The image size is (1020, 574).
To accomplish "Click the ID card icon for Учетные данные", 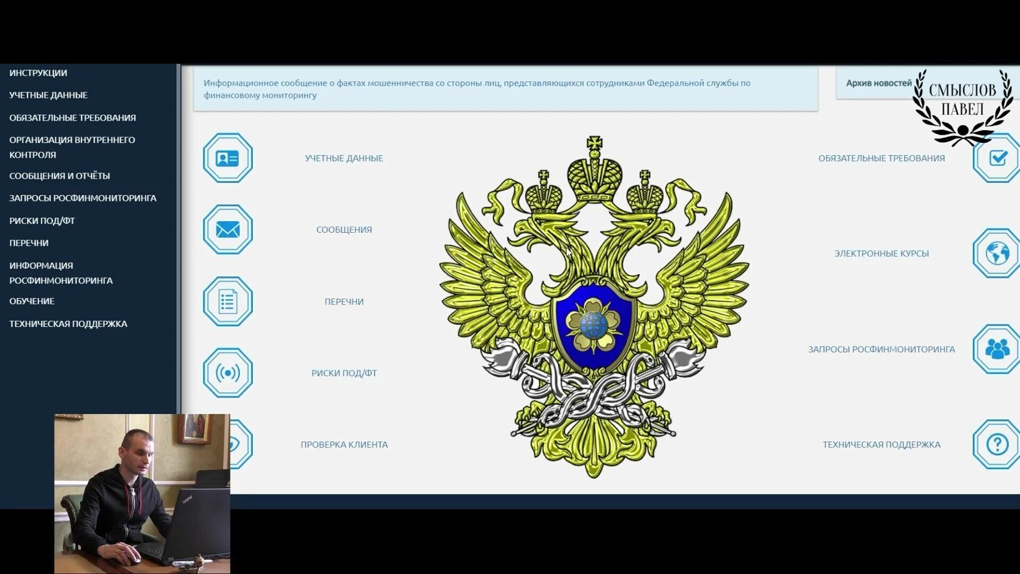I will coord(227,158).
